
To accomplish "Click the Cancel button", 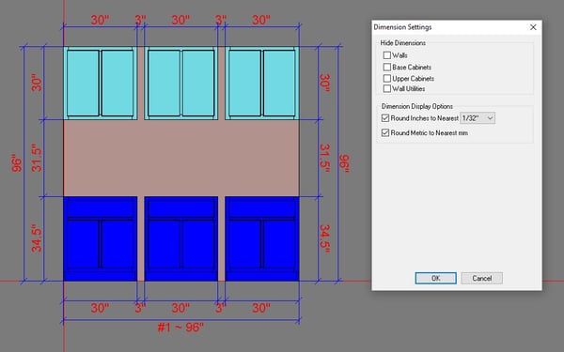I will pos(481,278).
